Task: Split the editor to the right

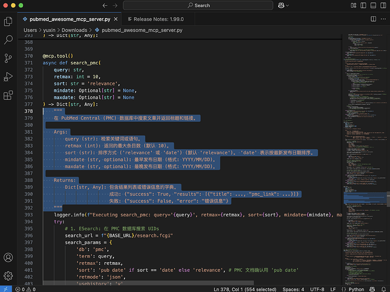Action: 374,19
